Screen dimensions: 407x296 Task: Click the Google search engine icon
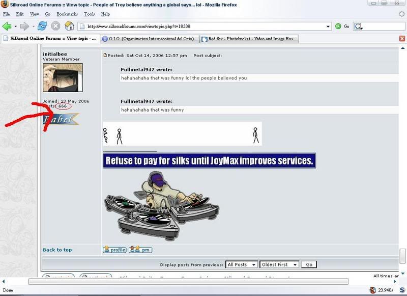click(358, 26)
